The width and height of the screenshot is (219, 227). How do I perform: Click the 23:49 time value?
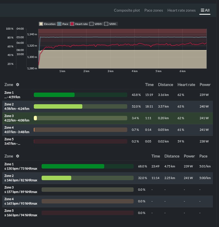coord(156,166)
